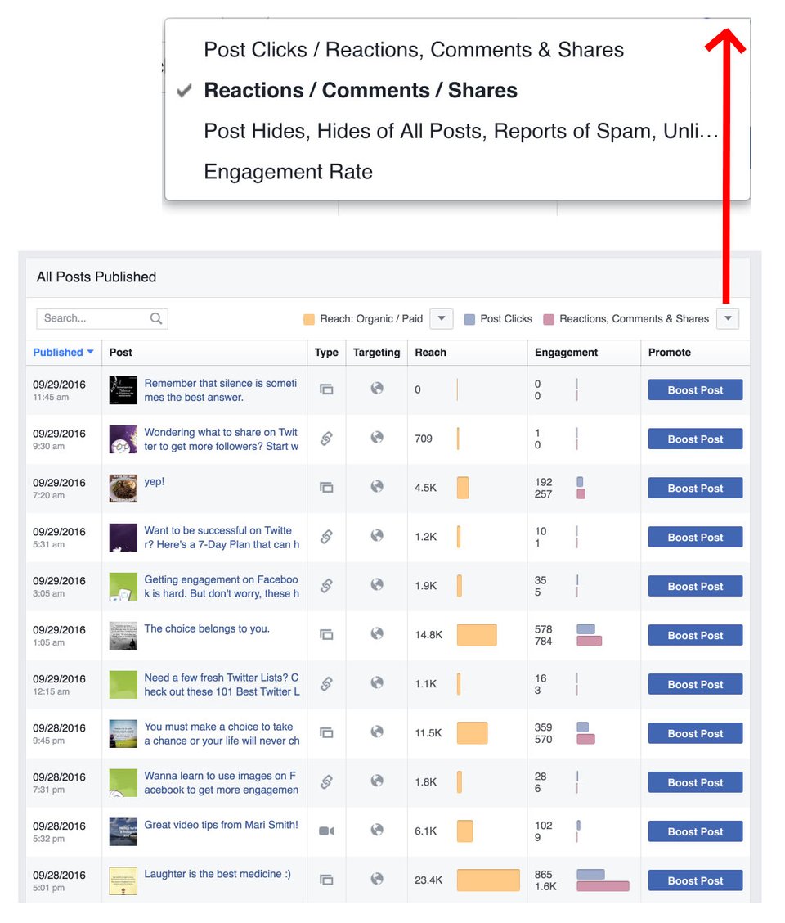Click the photo type icon for "The choice belongs to you."

click(x=327, y=634)
